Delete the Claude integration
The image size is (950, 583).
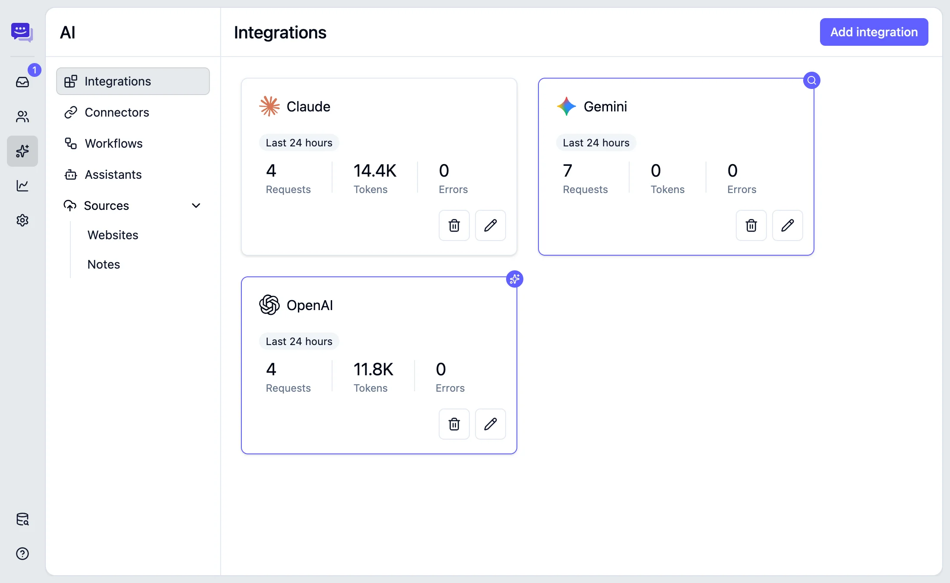pyautogui.click(x=454, y=225)
